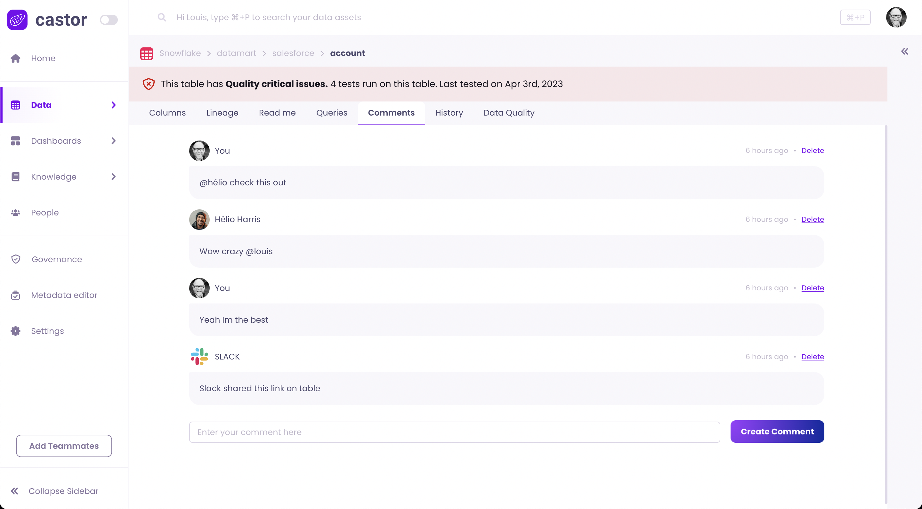The width and height of the screenshot is (922, 509).
Task: Click the quality critical shield warning icon
Action: point(149,84)
